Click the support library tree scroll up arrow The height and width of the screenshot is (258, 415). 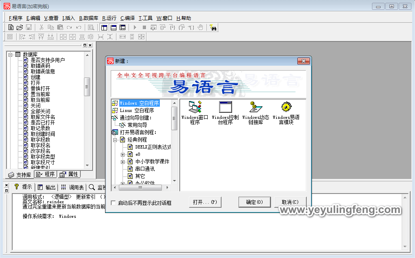pos(87,55)
